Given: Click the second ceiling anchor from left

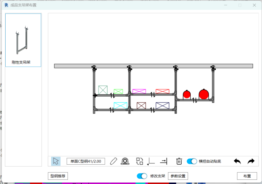Looking at the screenshot, I should point(129,68).
